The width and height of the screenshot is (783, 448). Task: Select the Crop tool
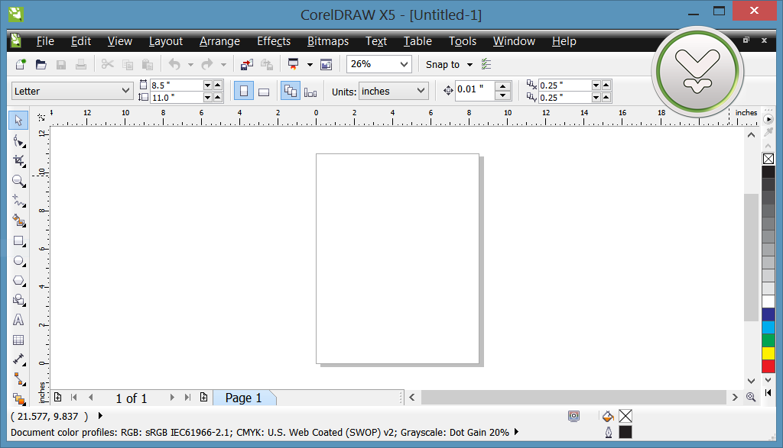(18, 161)
